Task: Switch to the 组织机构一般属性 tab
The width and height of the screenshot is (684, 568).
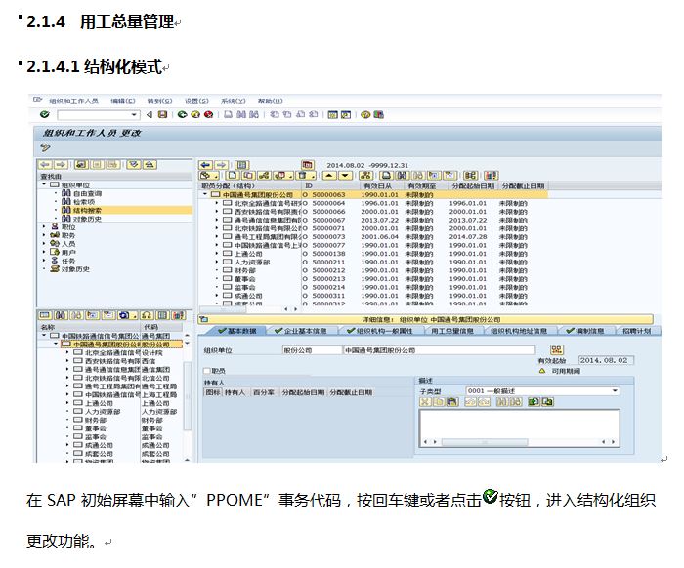Action: pyautogui.click(x=379, y=331)
